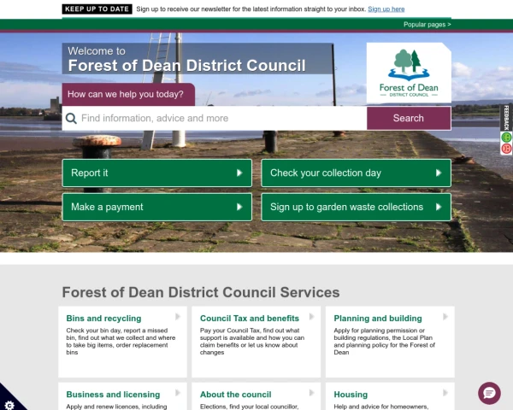Open the live chat bubble icon
The height and width of the screenshot is (410, 513).
[x=489, y=393]
